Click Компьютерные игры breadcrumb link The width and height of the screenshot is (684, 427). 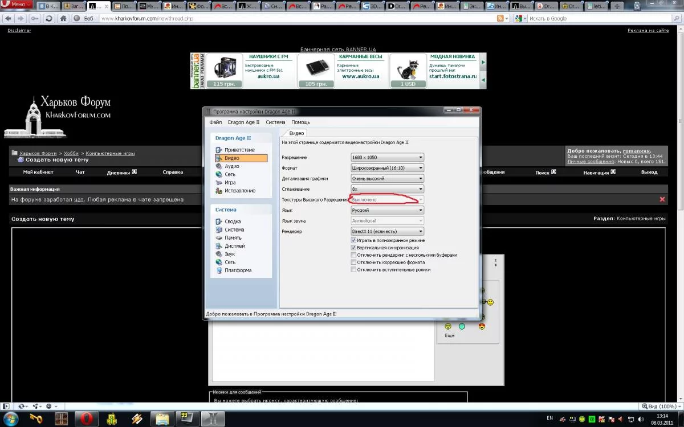coord(111,153)
